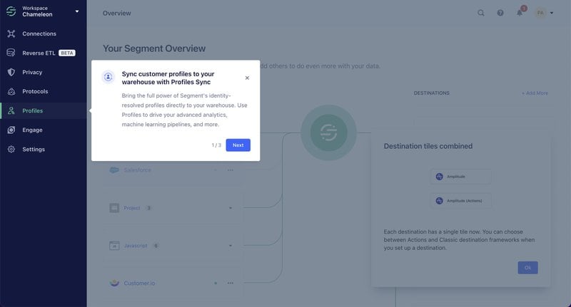The image size is (571, 307).
Task: Open the Salesforce source more options menu
Action: (x=231, y=170)
